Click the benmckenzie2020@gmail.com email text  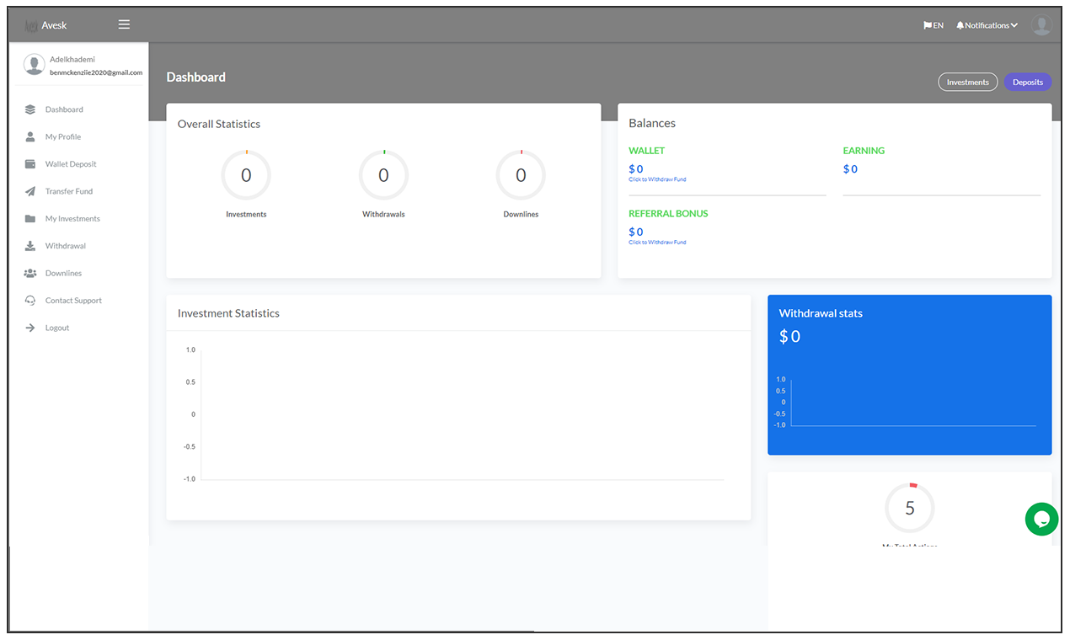point(96,72)
